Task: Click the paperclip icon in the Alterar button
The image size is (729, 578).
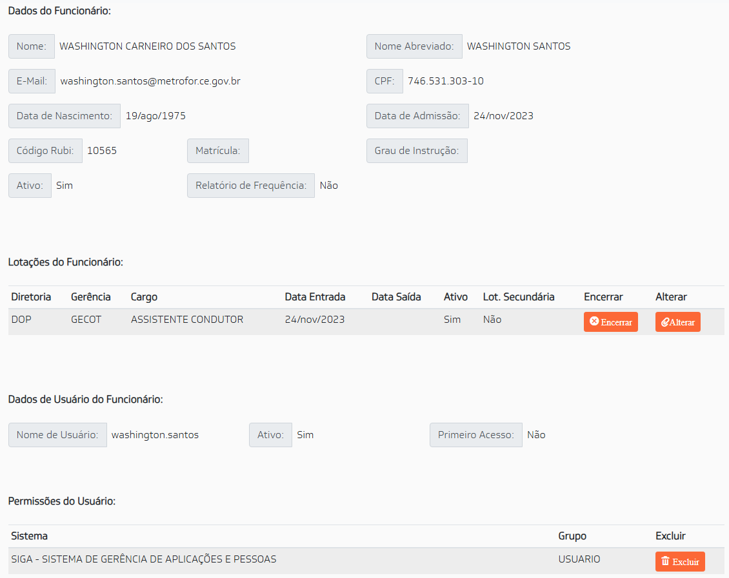Action: pyautogui.click(x=665, y=322)
